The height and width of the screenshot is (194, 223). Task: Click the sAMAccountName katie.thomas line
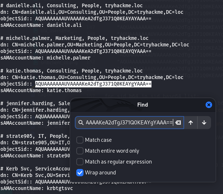point(41,90)
